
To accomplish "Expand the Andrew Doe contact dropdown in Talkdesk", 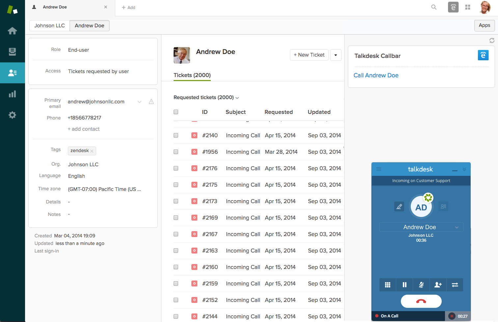I will (x=456, y=227).
